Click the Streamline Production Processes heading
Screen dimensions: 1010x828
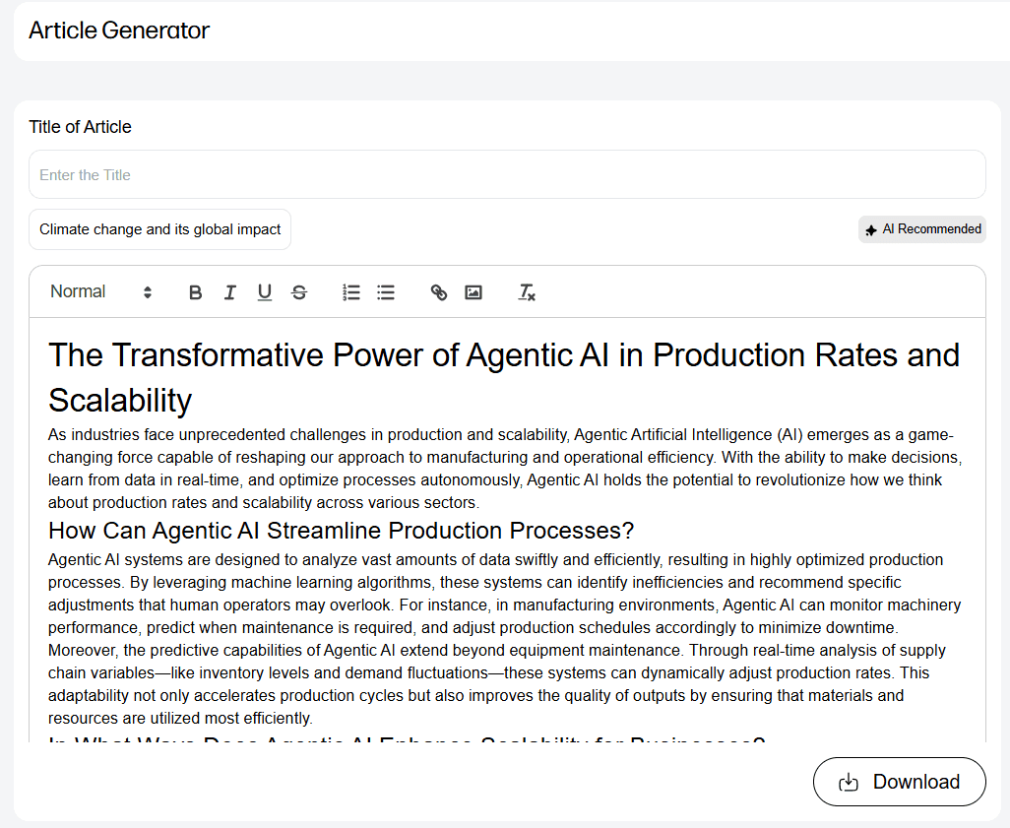click(341, 531)
